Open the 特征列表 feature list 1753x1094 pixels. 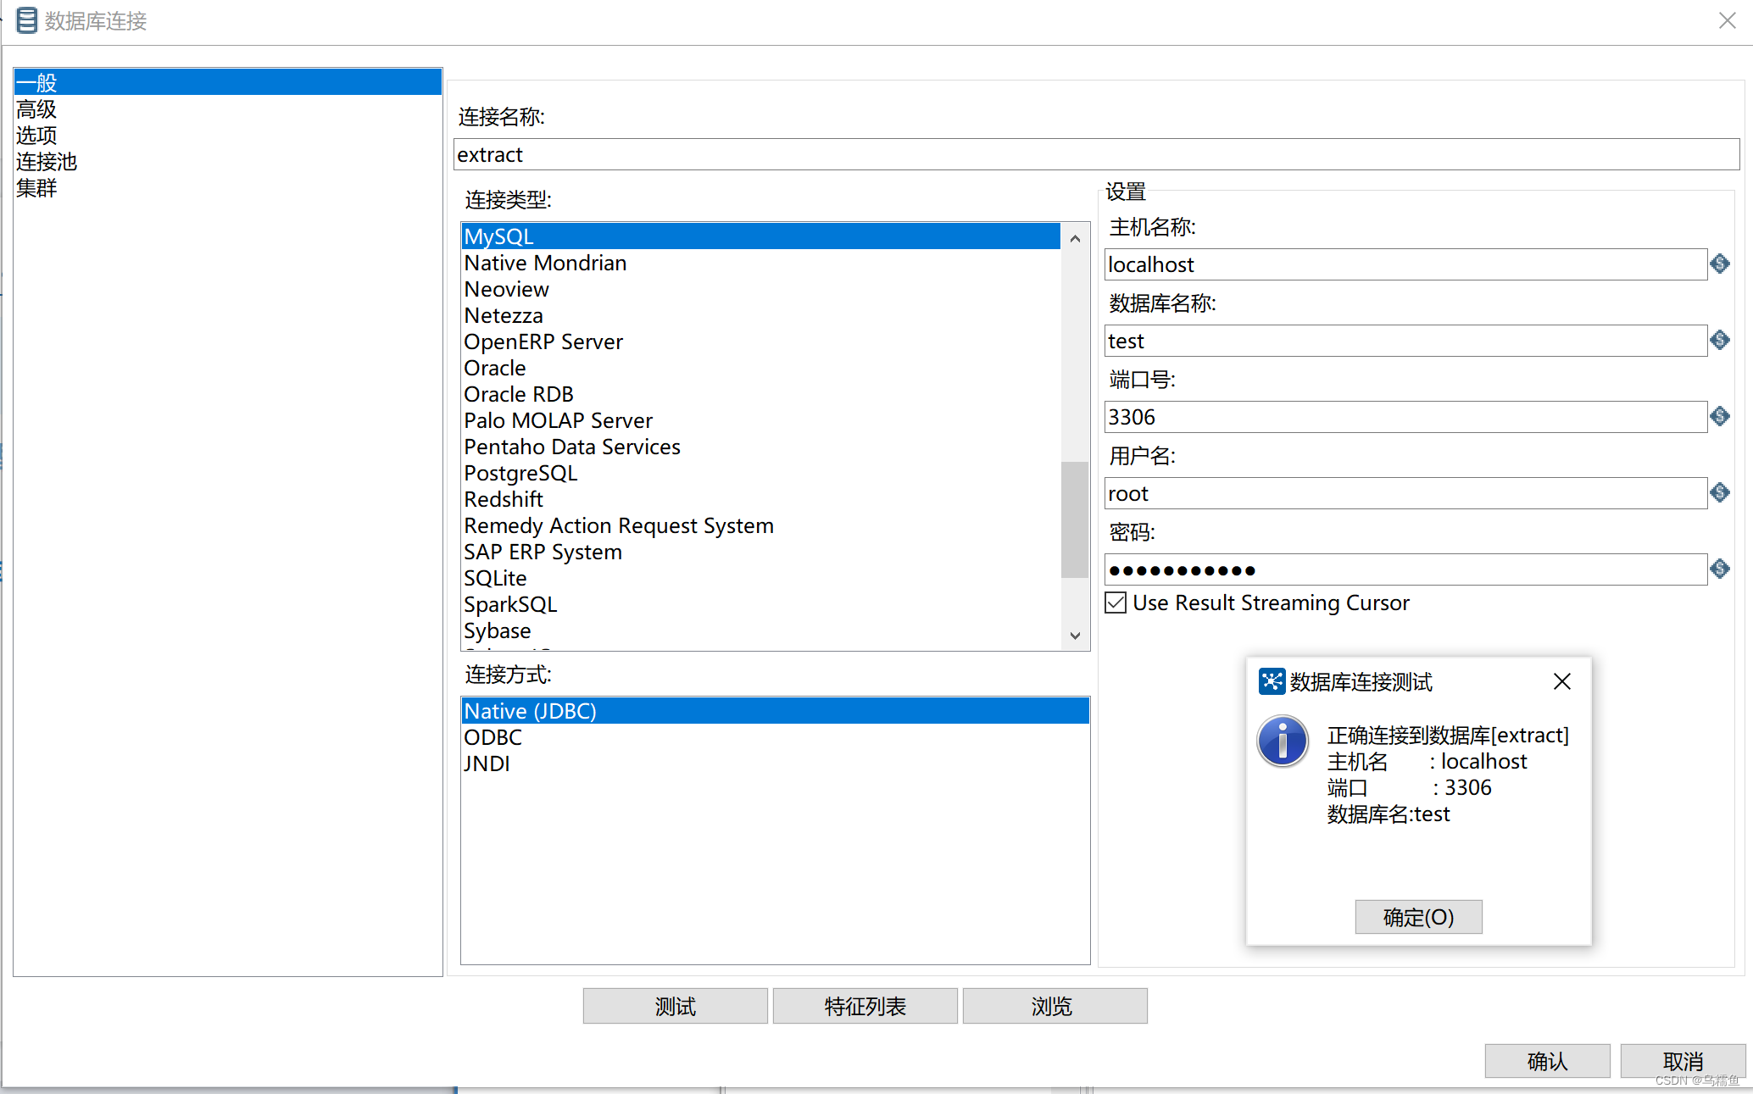[865, 1006]
